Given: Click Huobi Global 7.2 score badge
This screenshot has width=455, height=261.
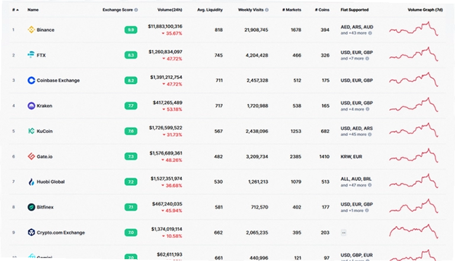Looking at the screenshot, I should [x=131, y=182].
